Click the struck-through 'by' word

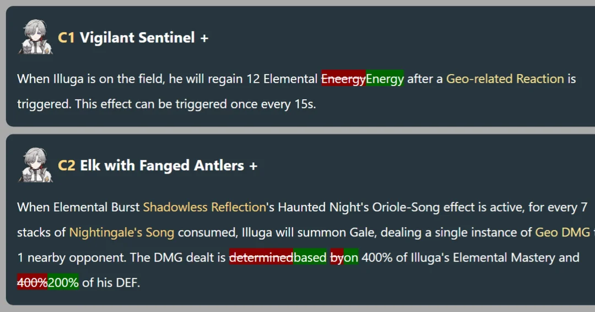pyautogui.click(x=337, y=257)
